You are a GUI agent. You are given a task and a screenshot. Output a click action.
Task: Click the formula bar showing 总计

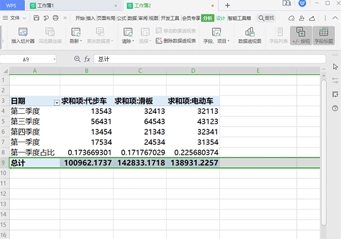(x=208, y=59)
